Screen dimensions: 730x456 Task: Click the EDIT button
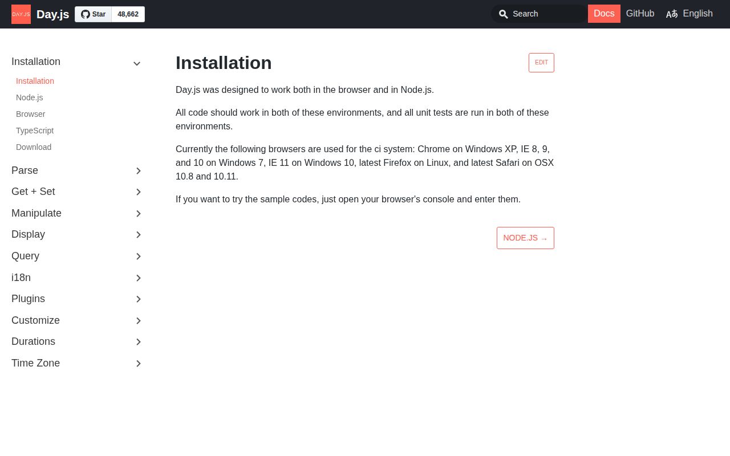[x=541, y=63]
